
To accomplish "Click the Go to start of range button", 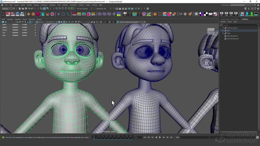I will [x=145, y=137].
